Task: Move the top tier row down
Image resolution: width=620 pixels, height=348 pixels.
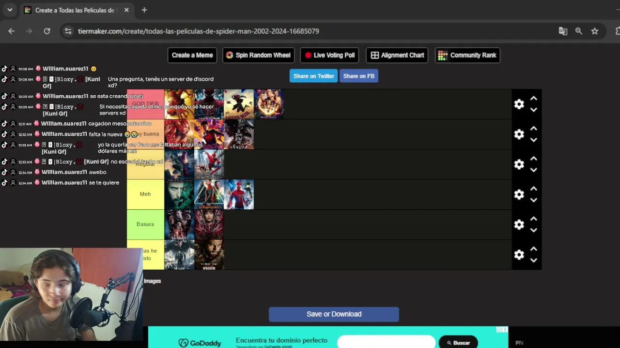Action: click(533, 110)
